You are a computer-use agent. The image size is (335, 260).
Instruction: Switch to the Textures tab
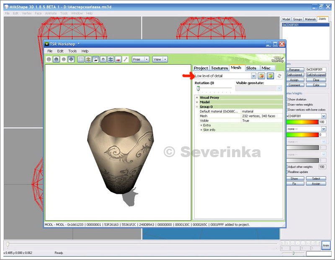(219, 68)
